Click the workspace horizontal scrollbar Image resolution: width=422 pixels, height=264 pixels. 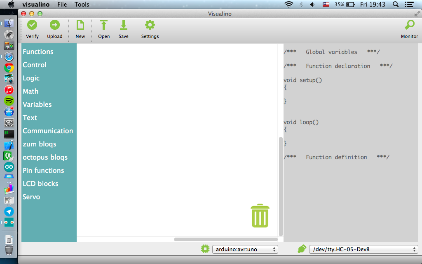click(226, 239)
